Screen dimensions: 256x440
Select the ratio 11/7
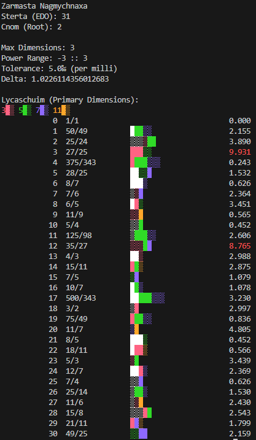pyautogui.click(x=74, y=330)
